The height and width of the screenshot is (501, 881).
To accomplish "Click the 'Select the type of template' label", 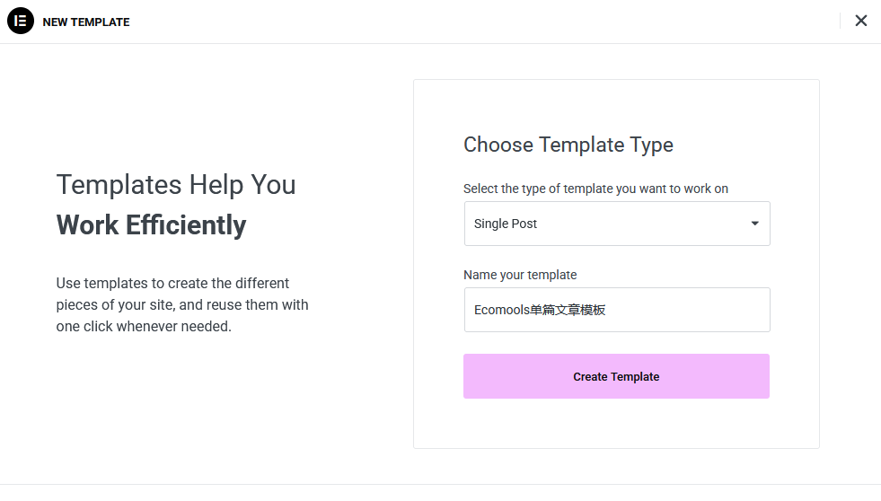I will point(595,189).
